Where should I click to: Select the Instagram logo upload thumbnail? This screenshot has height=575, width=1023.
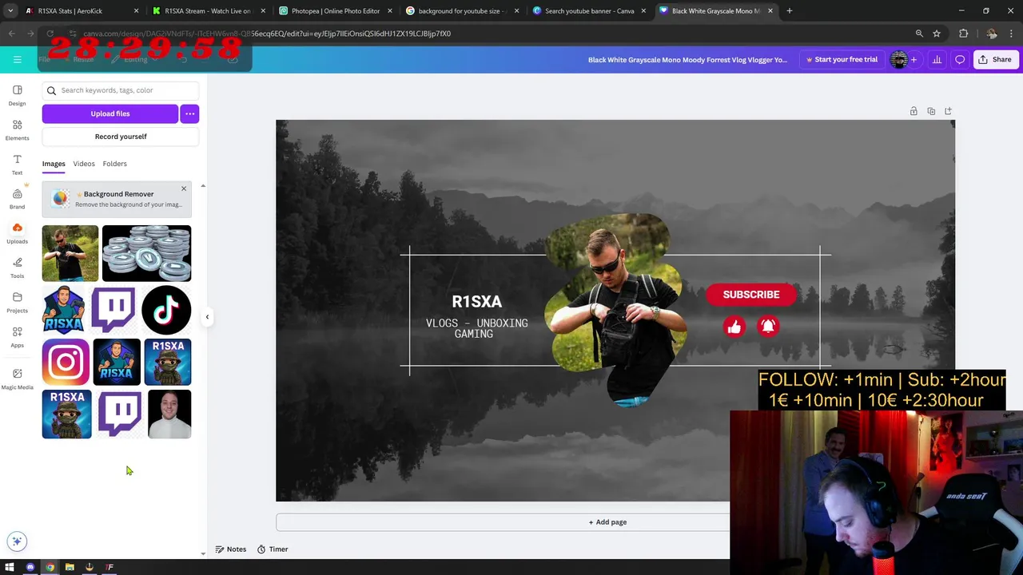click(x=66, y=362)
